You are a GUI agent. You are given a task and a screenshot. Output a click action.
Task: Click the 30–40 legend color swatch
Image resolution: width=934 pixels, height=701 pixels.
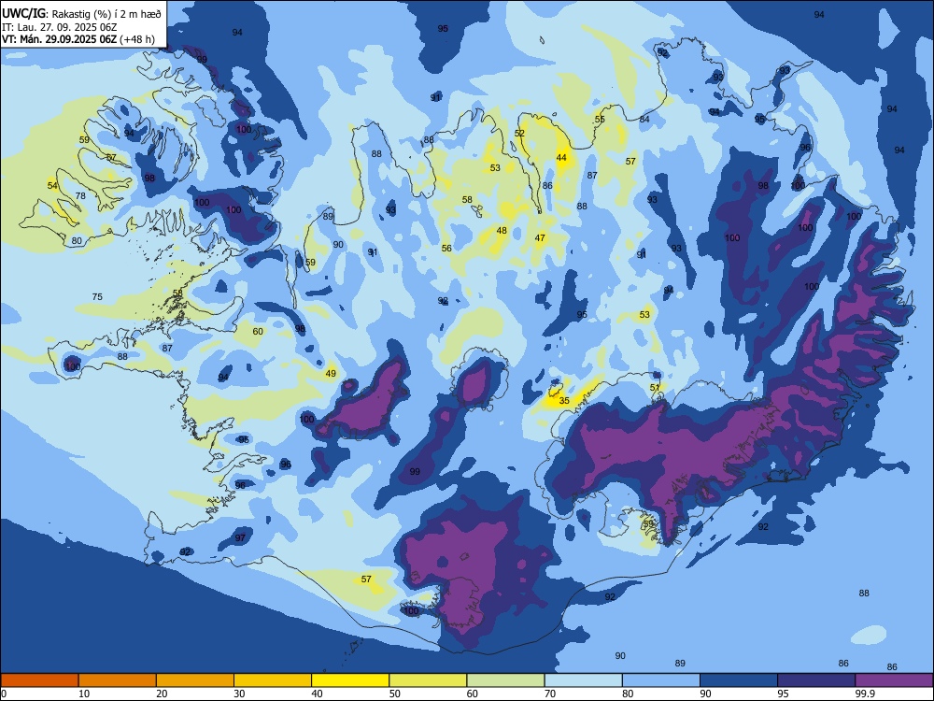[x=273, y=680]
